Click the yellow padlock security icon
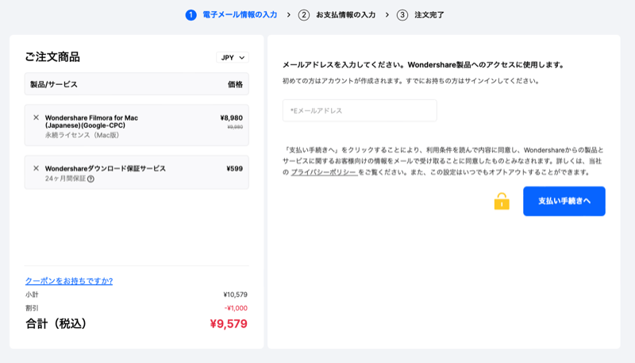Image resolution: width=635 pixels, height=363 pixels. point(502,201)
